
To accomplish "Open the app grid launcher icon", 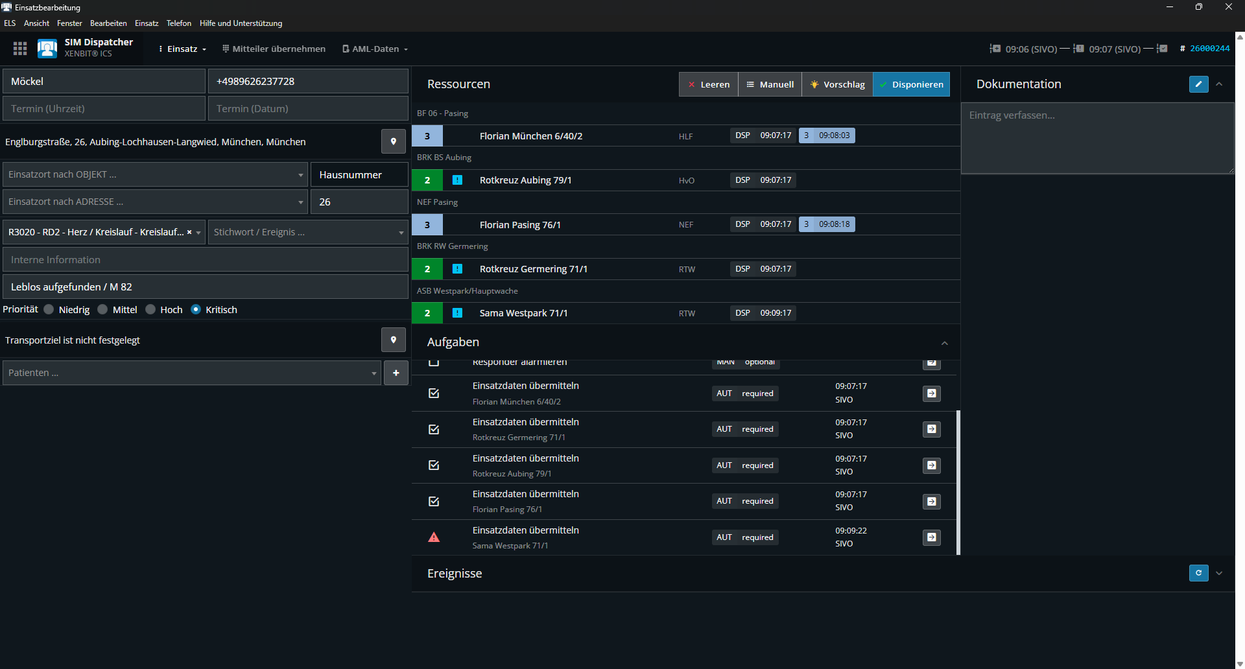I will pos(20,49).
